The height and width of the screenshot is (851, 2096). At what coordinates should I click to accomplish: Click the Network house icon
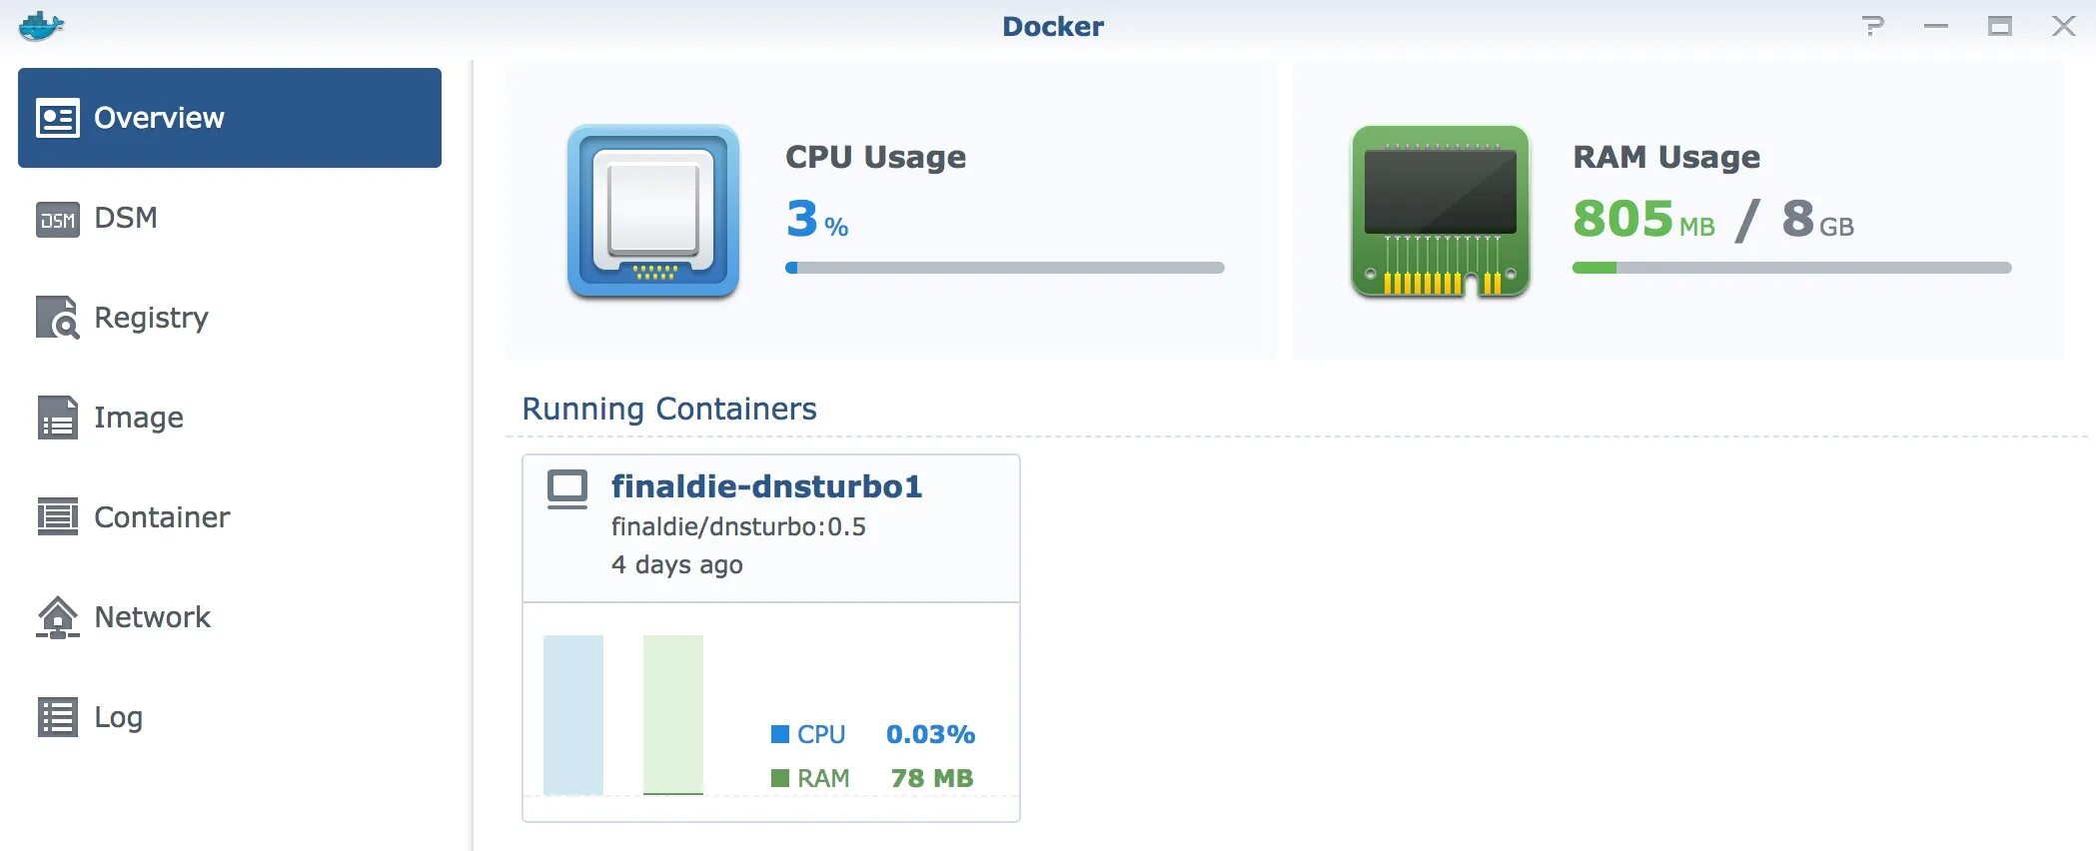pyautogui.click(x=58, y=617)
